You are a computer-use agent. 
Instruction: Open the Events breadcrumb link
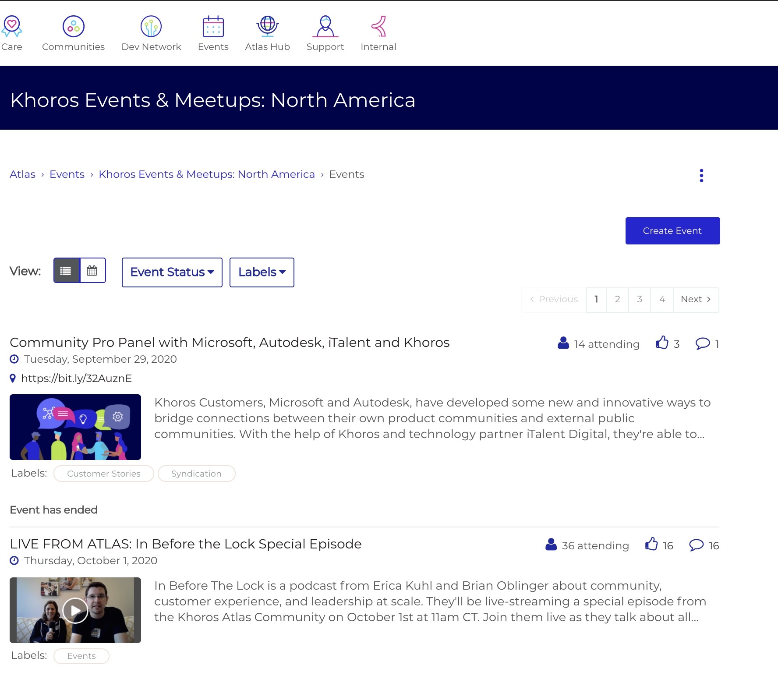click(67, 174)
